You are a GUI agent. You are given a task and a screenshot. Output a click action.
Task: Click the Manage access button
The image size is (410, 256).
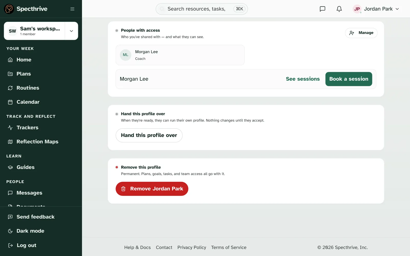click(x=361, y=33)
